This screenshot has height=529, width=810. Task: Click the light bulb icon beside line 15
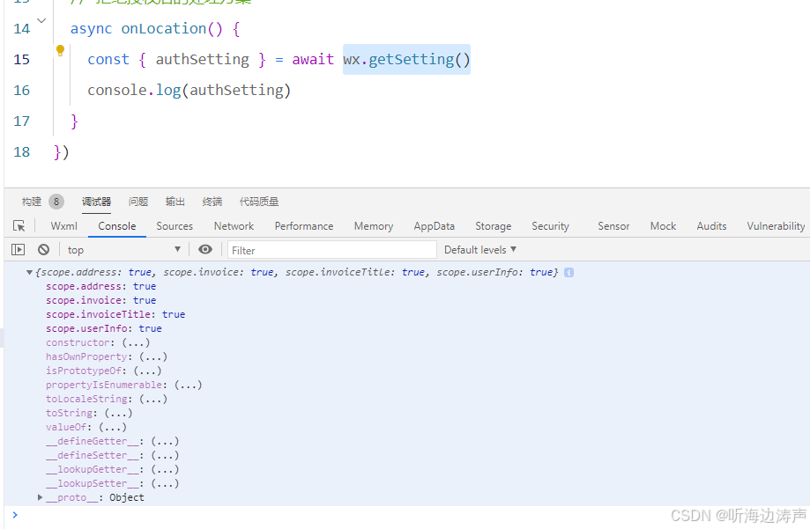pos(59,51)
